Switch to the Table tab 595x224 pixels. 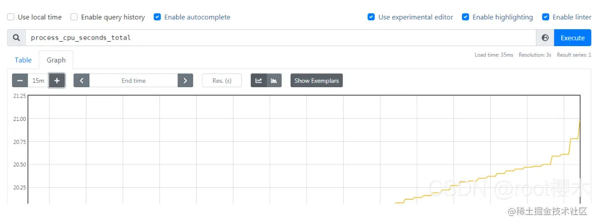[x=23, y=60]
